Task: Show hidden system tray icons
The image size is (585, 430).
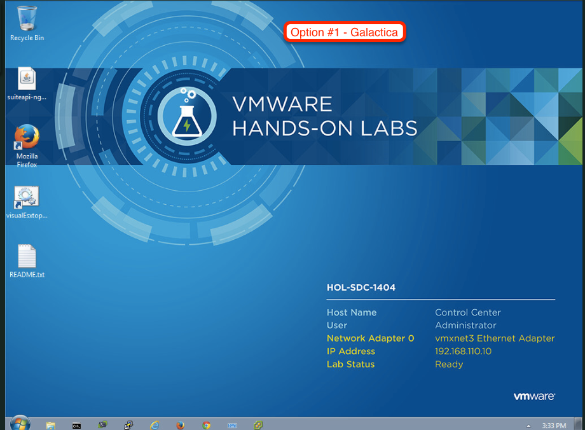Action: pyautogui.click(x=528, y=426)
